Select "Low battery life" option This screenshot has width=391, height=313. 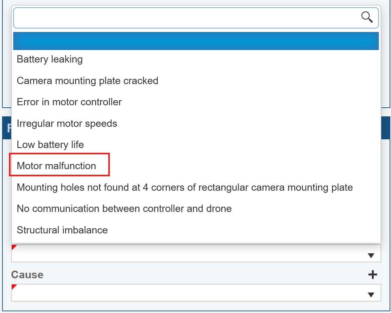[50, 145]
